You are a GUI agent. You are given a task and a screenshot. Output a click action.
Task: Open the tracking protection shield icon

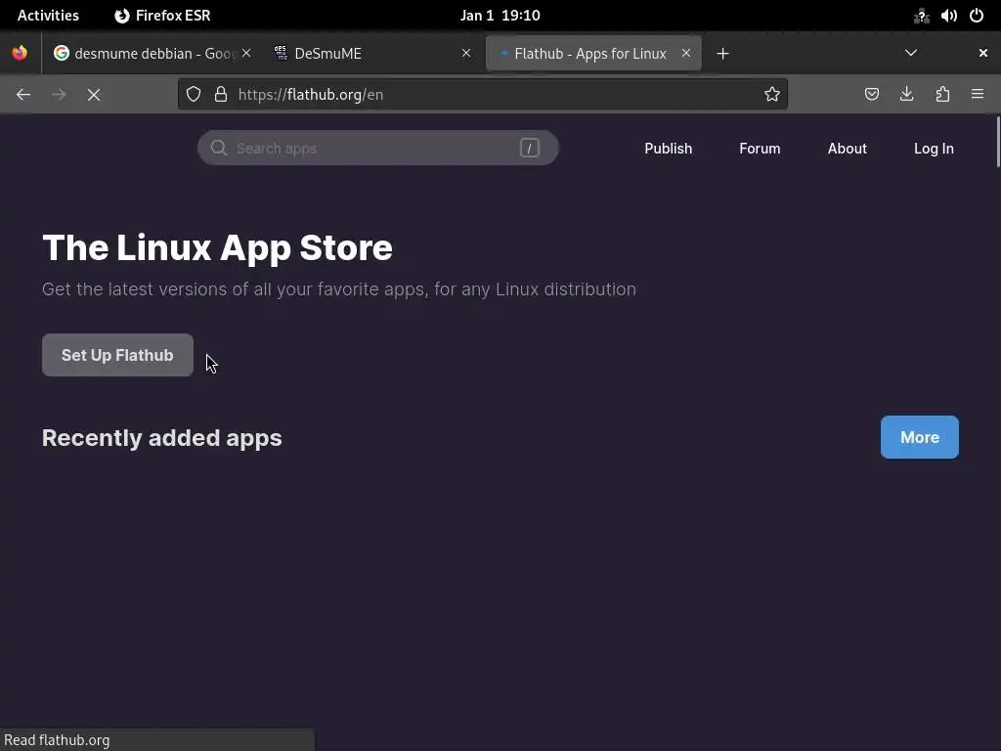[194, 95]
